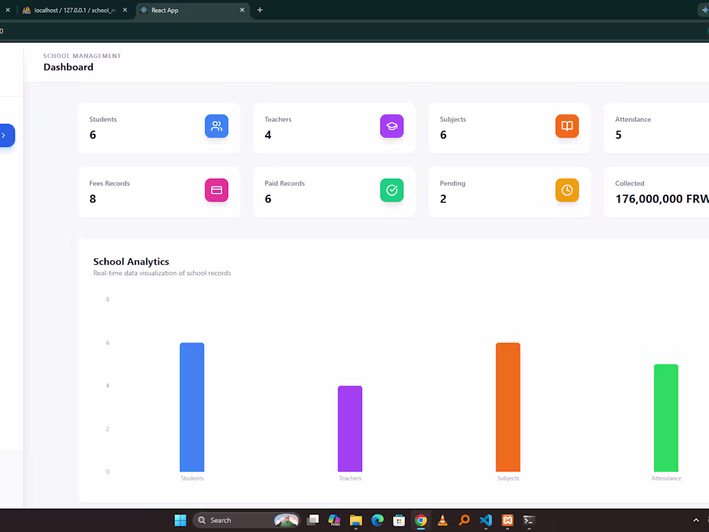Open Task View from the taskbar
The height and width of the screenshot is (532, 709).
313,520
